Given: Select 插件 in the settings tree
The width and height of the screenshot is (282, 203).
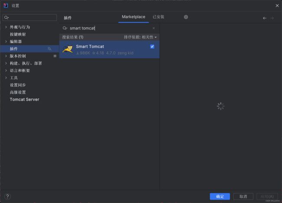Looking at the screenshot, I should click(30, 49).
